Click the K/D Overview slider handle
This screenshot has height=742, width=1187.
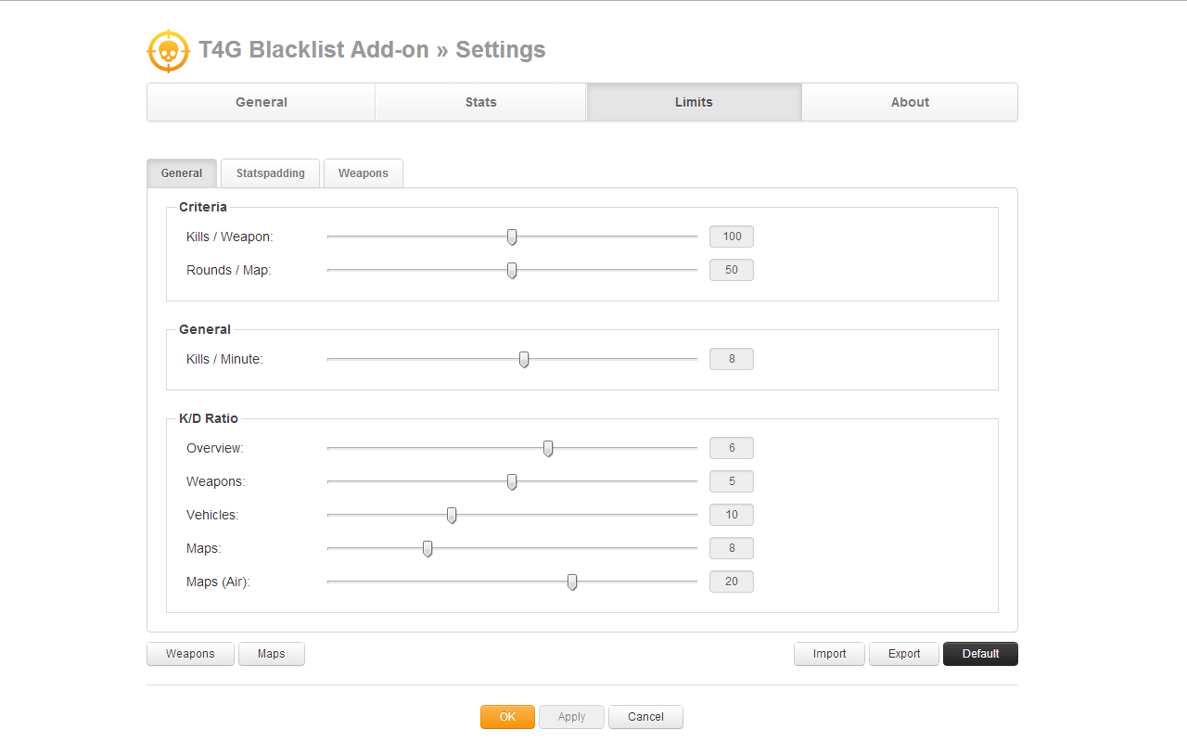(x=548, y=449)
